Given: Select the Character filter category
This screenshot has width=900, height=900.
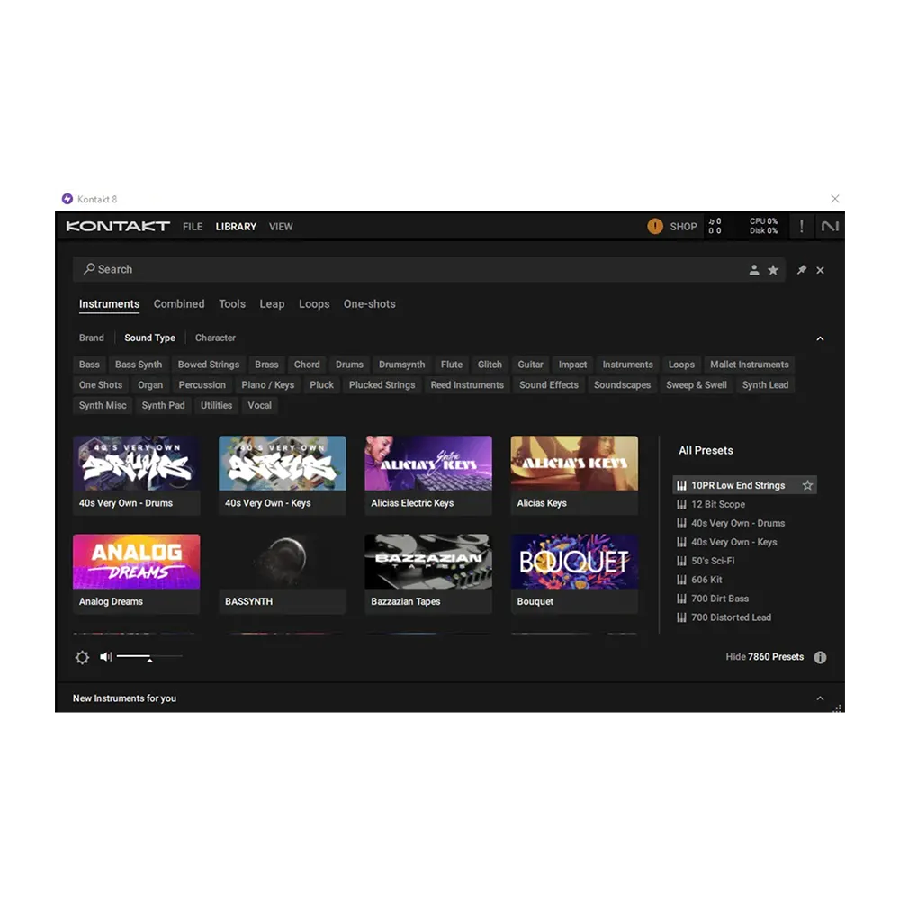Looking at the screenshot, I should click(x=215, y=337).
